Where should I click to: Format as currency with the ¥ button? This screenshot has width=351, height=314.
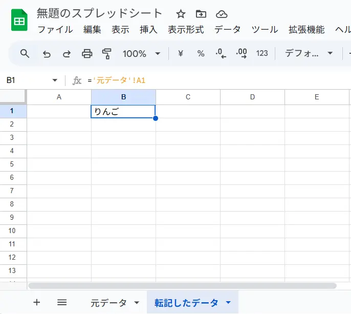180,53
